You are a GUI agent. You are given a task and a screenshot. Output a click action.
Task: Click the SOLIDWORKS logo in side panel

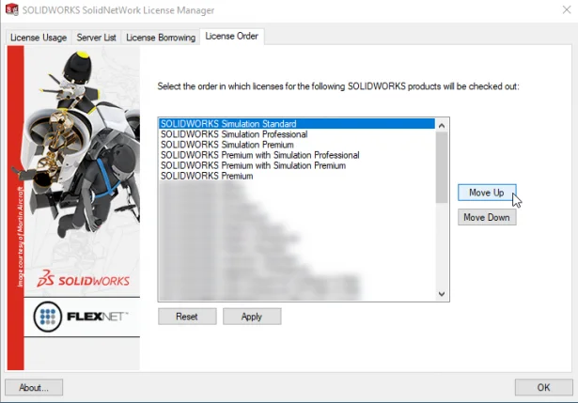click(84, 279)
